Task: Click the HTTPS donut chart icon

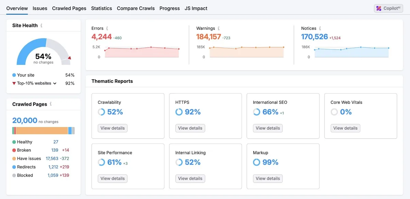Action: 179,112
